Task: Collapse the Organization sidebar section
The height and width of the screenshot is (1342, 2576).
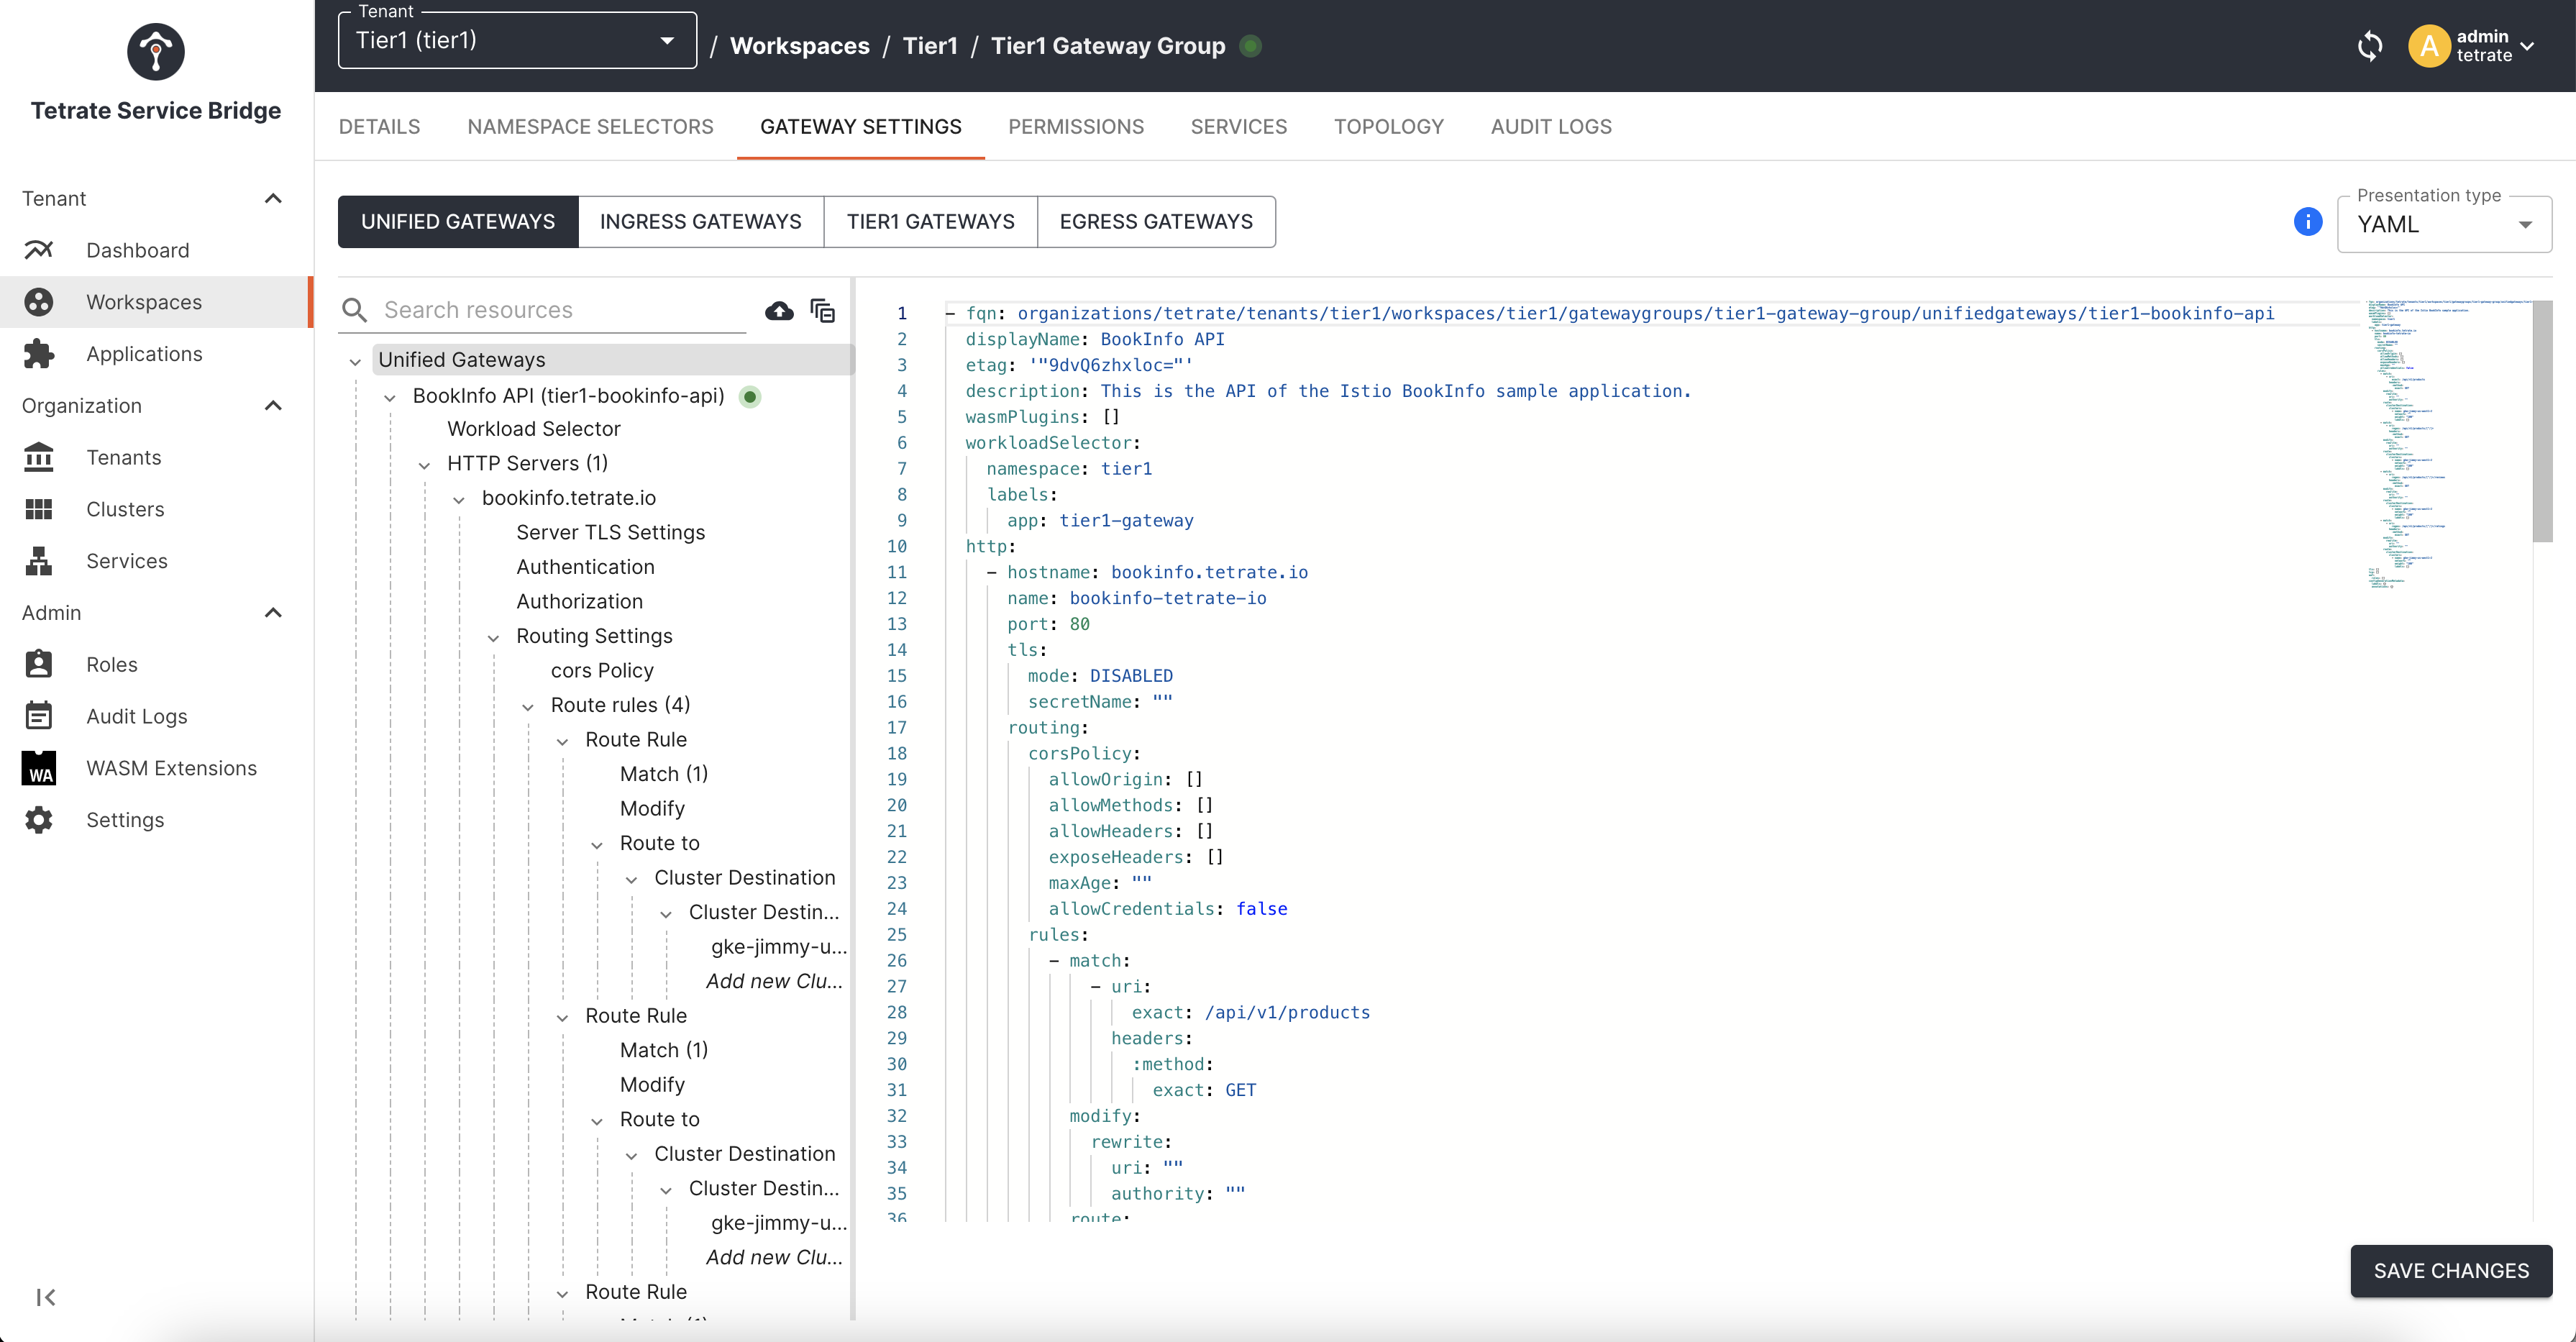Action: pyautogui.click(x=273, y=405)
